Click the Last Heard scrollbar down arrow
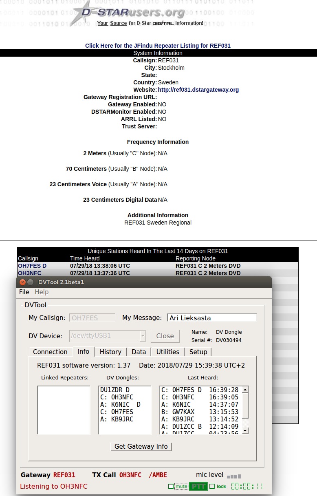The height and width of the screenshot is (496, 317). [x=245, y=430]
